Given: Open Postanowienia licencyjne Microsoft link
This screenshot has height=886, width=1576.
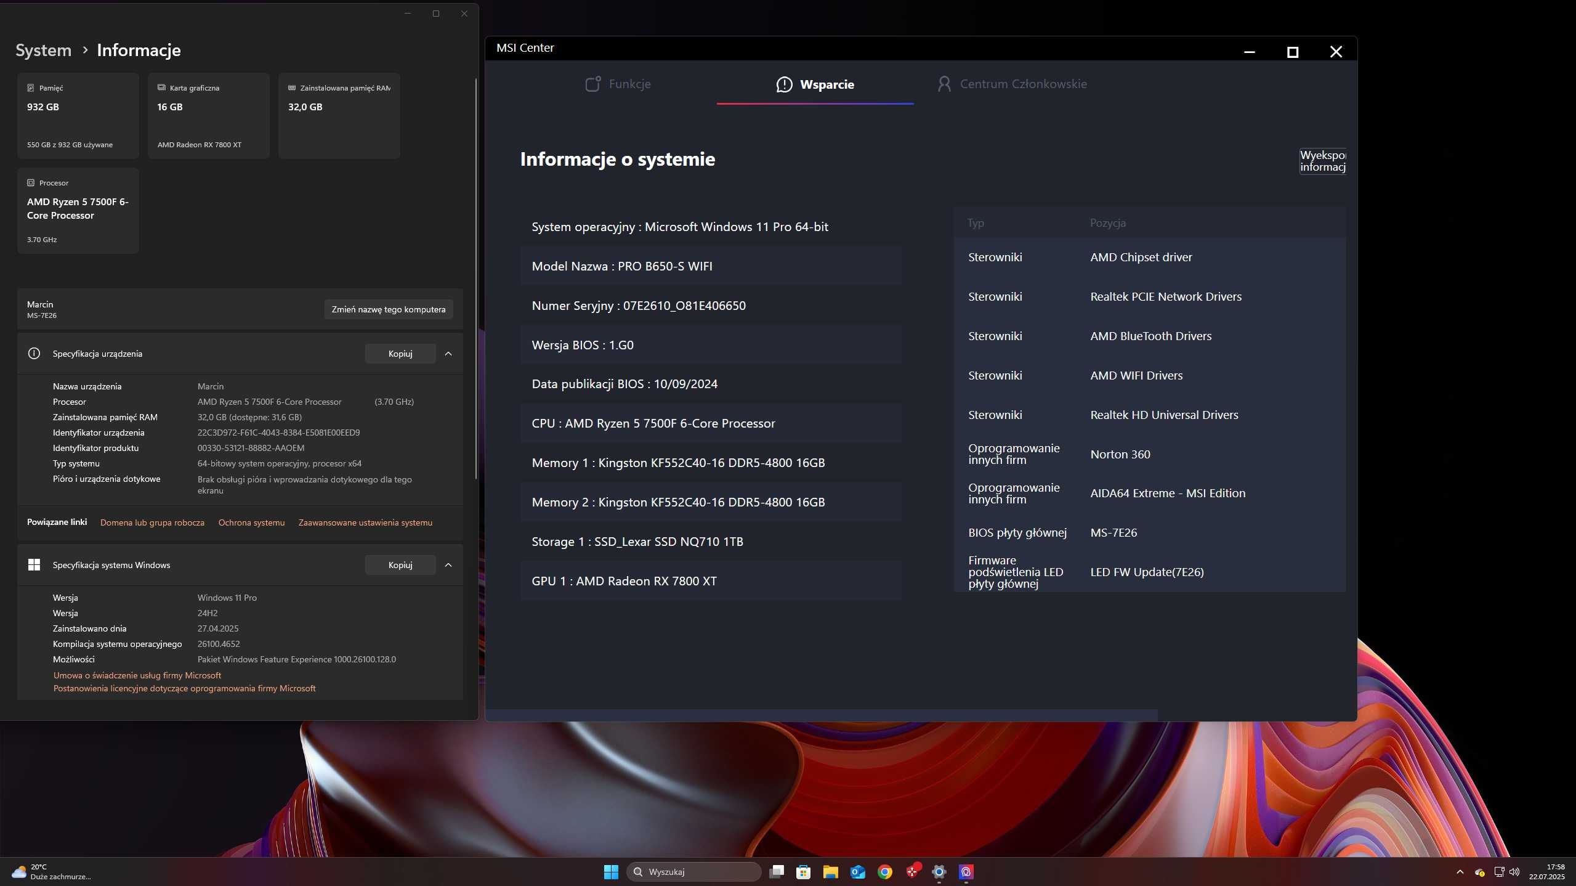Looking at the screenshot, I should (184, 688).
